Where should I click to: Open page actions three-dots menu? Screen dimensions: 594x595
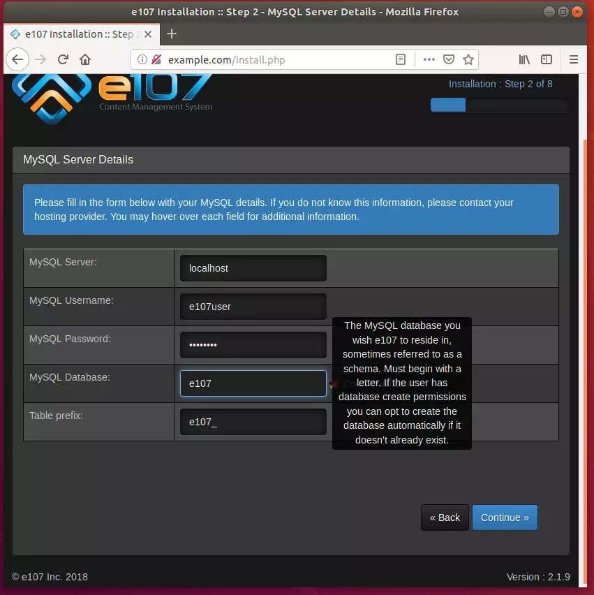[429, 59]
